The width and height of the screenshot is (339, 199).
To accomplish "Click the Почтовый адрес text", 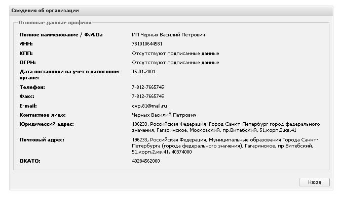I will (x=225, y=146).
